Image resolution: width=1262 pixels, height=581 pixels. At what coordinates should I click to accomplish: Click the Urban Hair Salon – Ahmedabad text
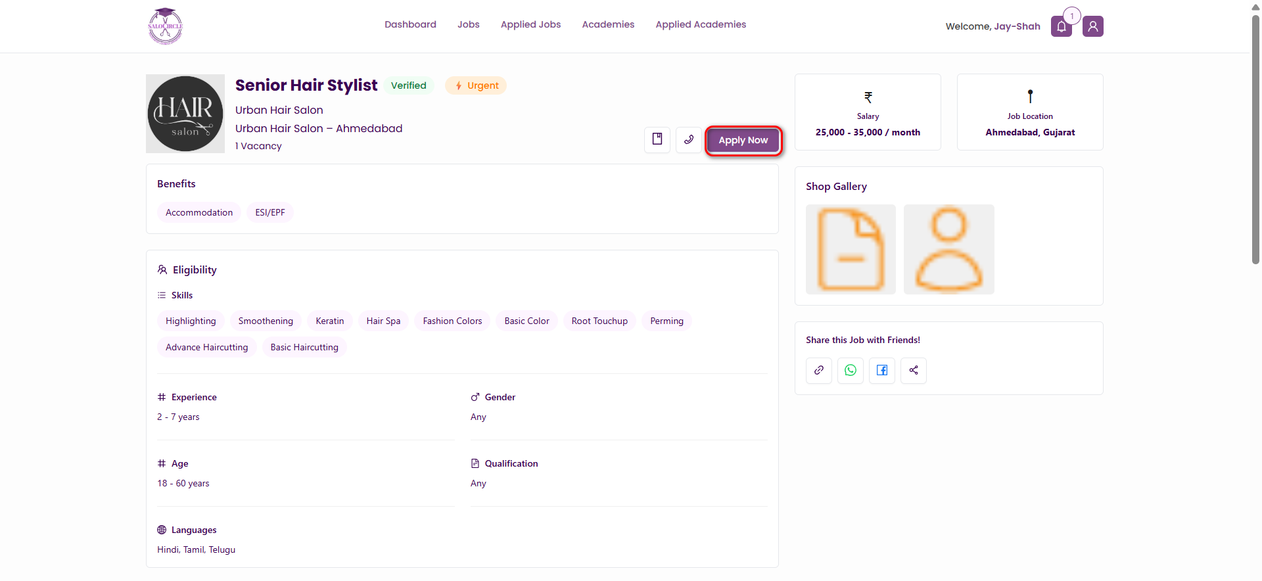(x=319, y=128)
